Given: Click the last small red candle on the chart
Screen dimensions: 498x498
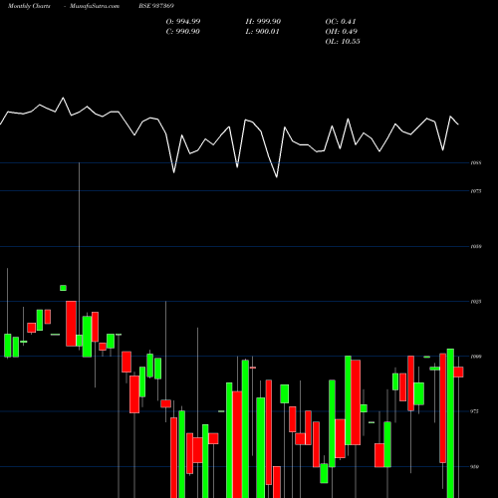Looking at the screenshot, I should click(x=458, y=372).
